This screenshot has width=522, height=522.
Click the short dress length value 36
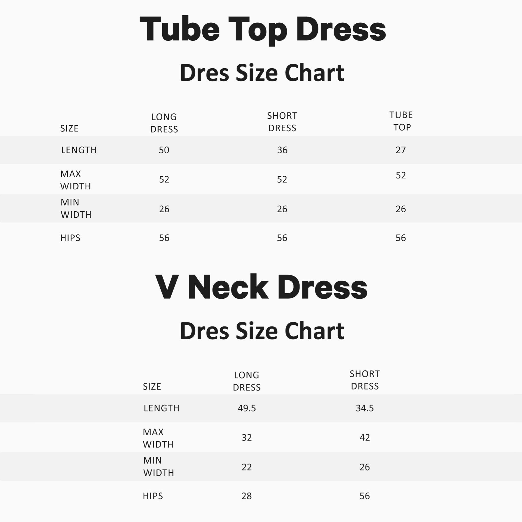(x=282, y=150)
